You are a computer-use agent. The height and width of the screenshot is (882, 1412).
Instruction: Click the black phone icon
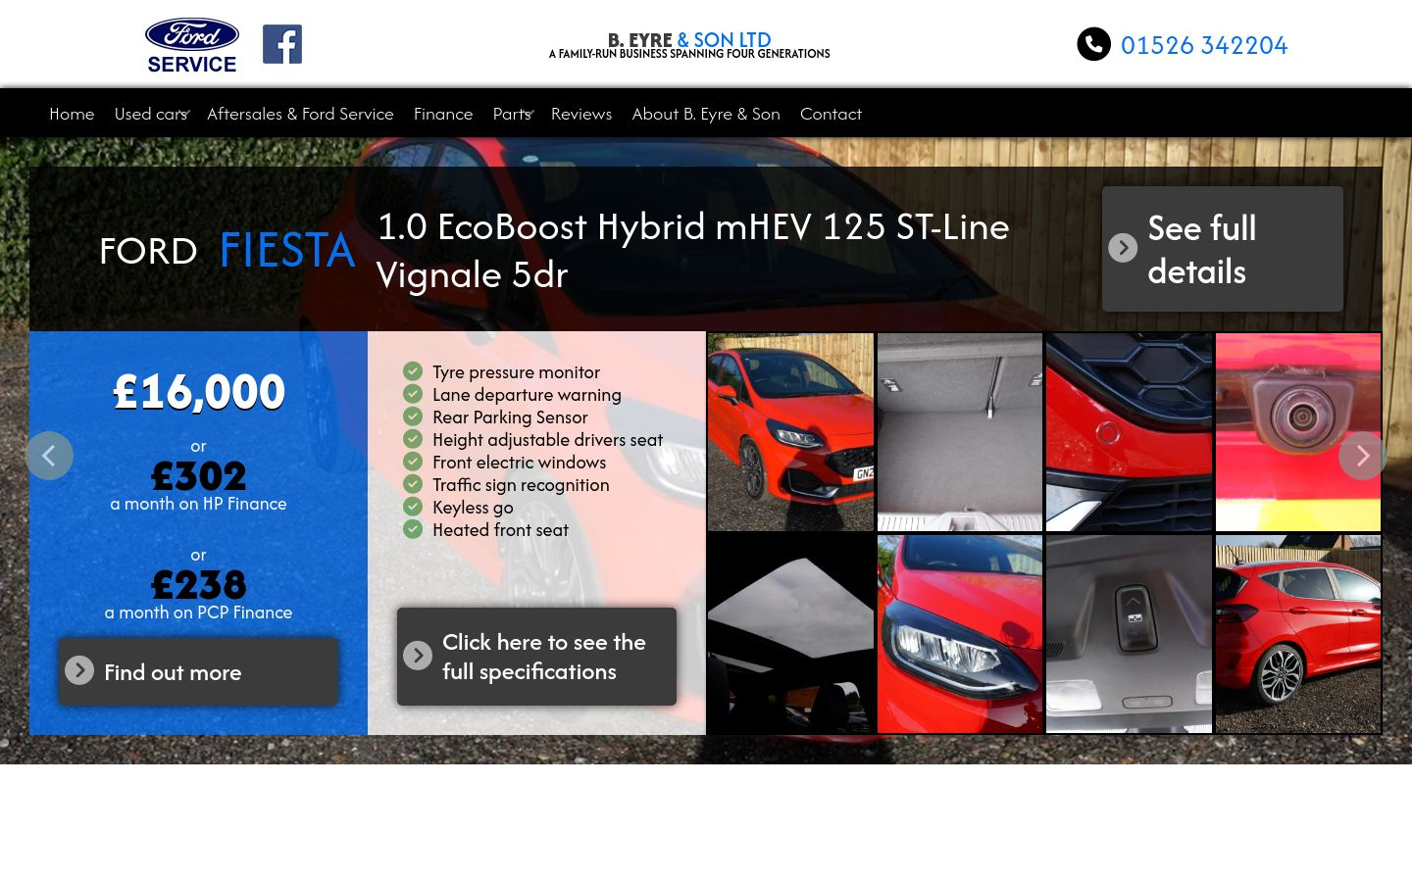click(1093, 44)
